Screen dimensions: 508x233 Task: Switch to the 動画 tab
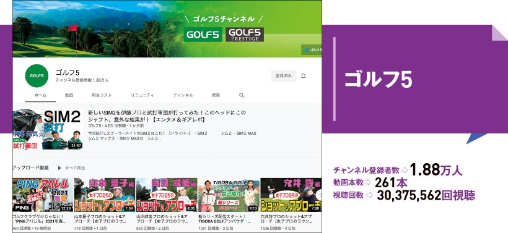69,95
